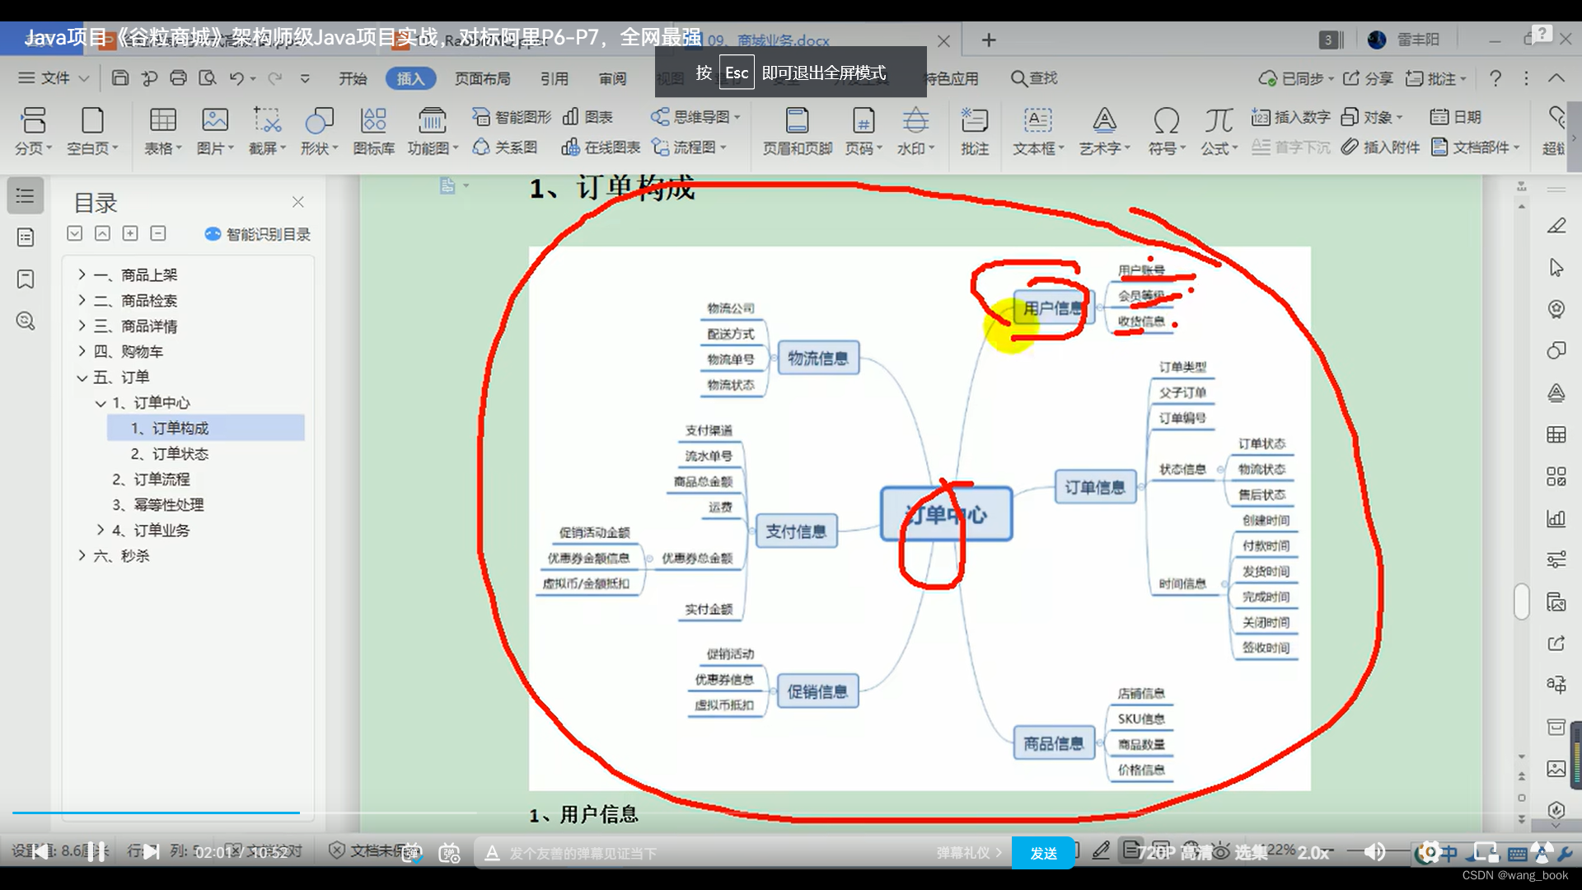Screen dimensions: 1582x890
Task: Click the bookmark icon in left sidebar
Action: [26, 279]
